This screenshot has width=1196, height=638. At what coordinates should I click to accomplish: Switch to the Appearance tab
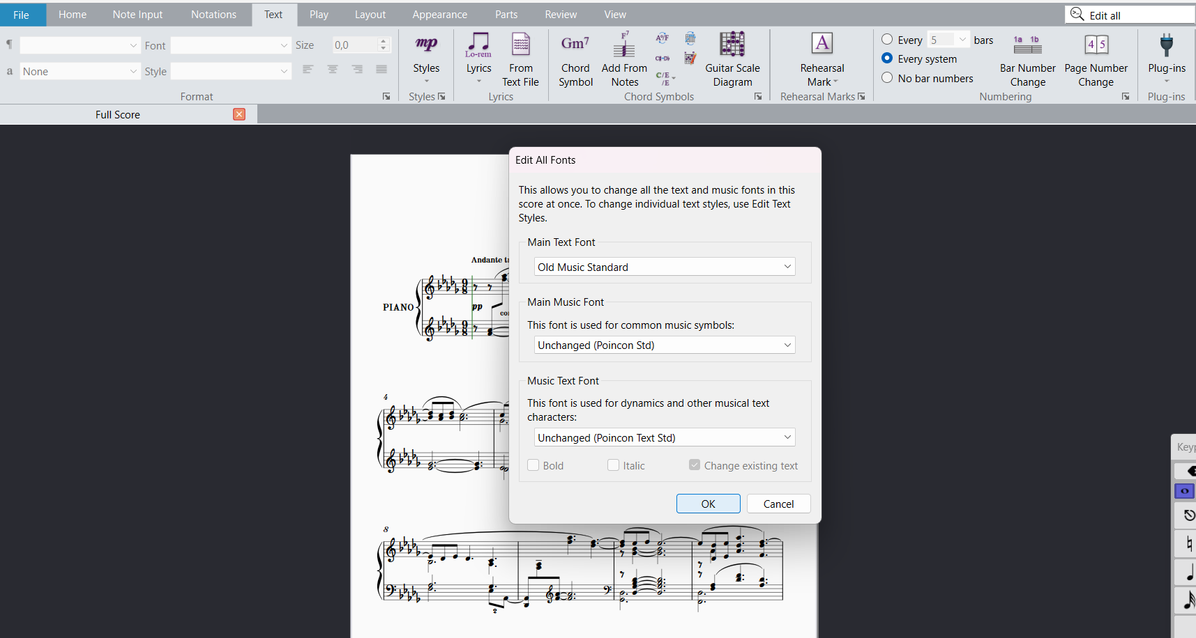439,15
